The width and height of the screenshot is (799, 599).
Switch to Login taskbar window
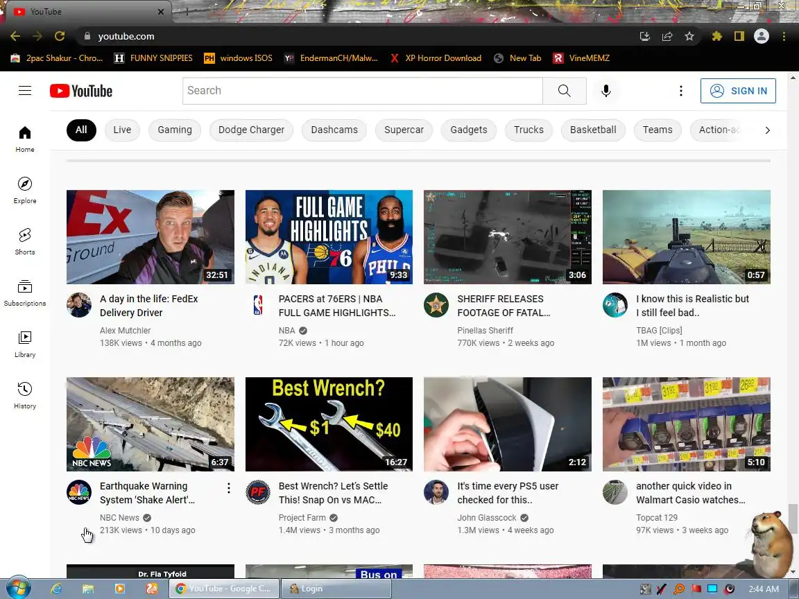(335, 589)
